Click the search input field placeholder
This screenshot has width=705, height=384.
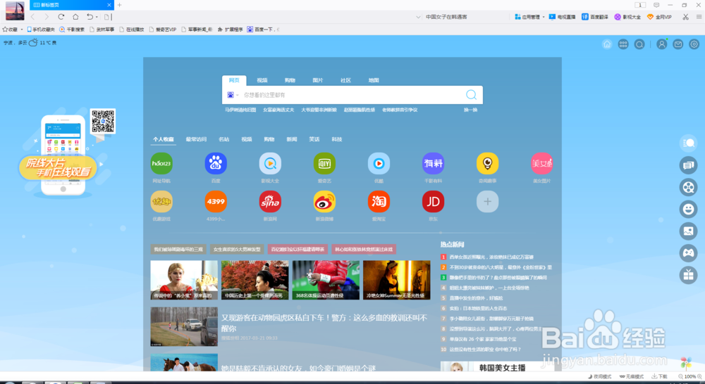coord(264,95)
